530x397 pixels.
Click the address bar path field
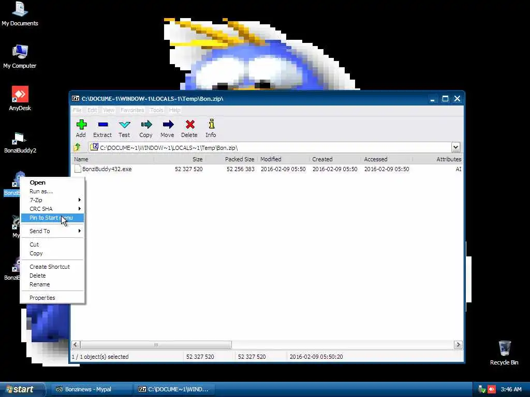tap(270, 147)
